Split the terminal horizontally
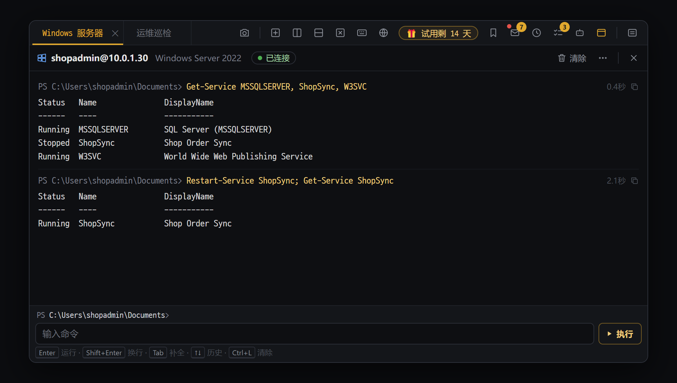The width and height of the screenshot is (677, 383). [x=319, y=33]
